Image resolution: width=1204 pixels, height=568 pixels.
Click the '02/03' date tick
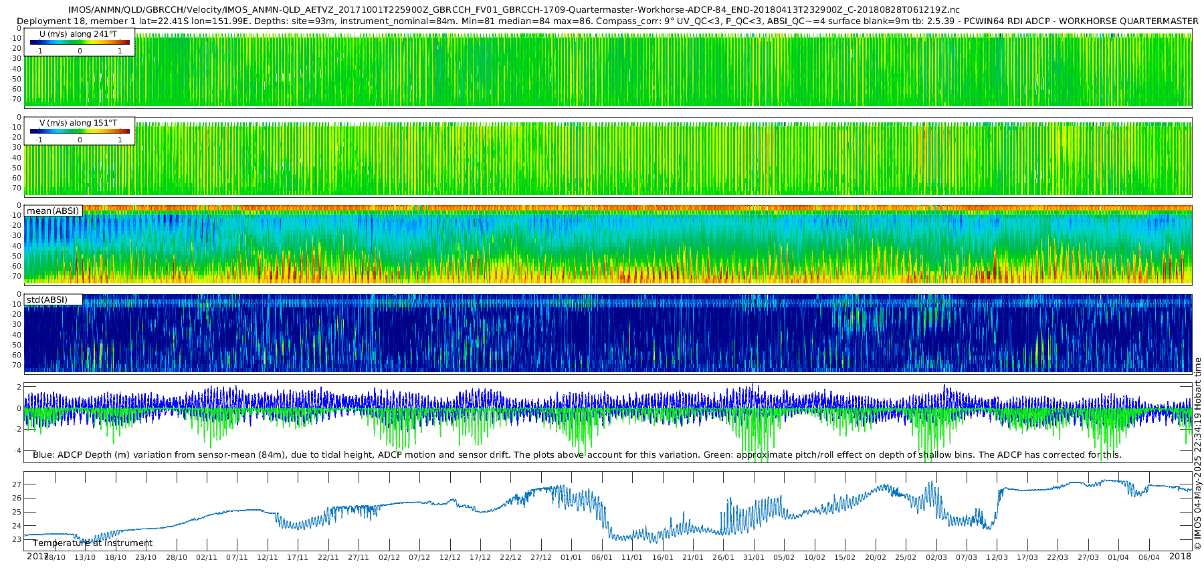click(x=936, y=558)
